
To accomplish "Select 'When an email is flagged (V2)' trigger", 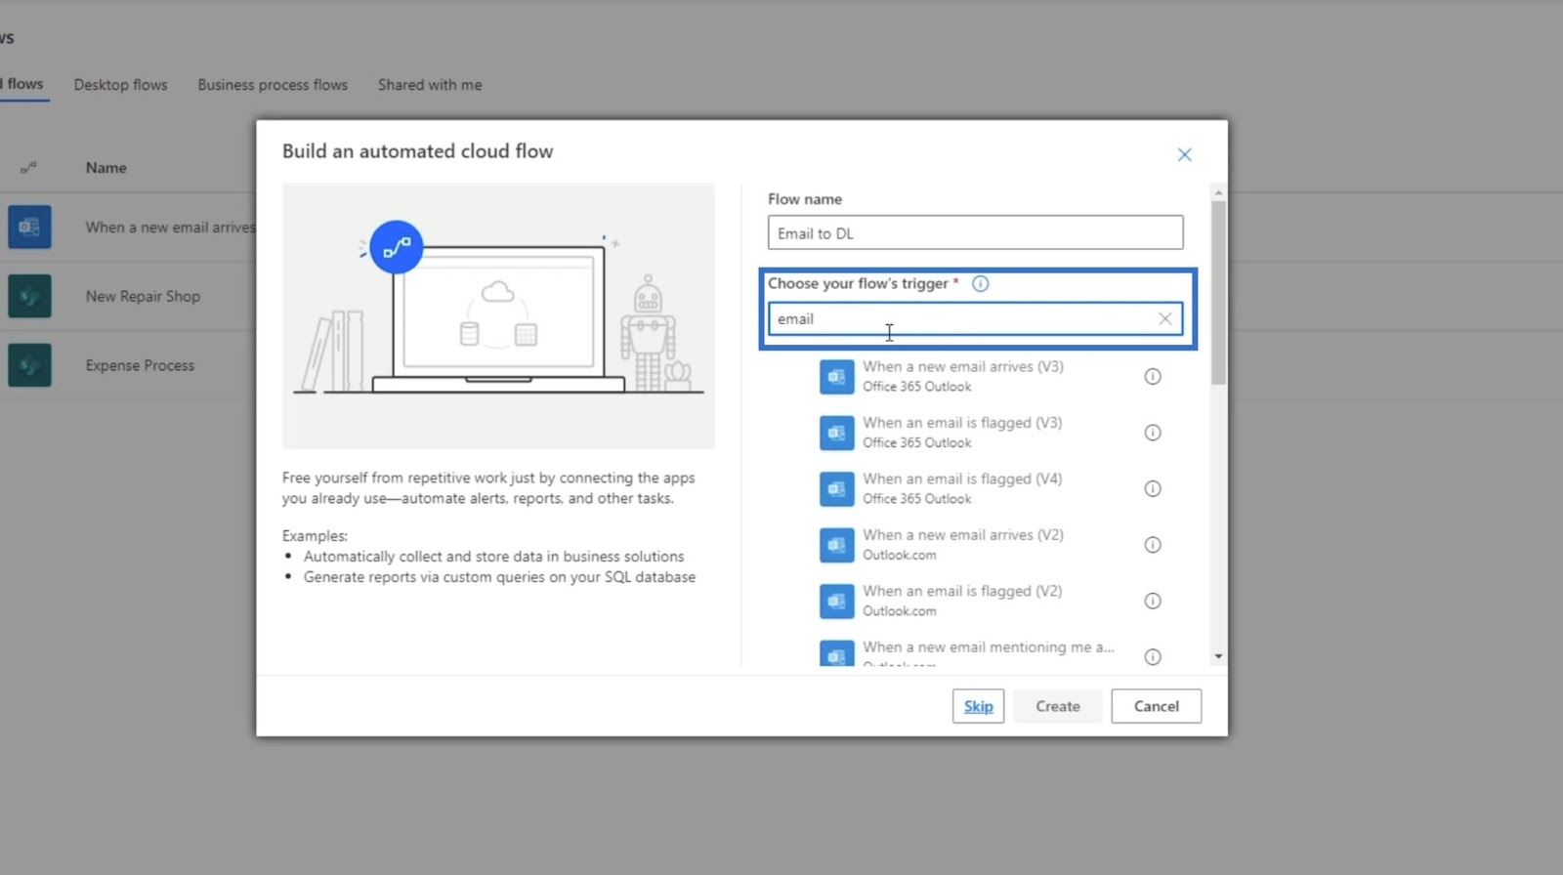I will pos(990,601).
